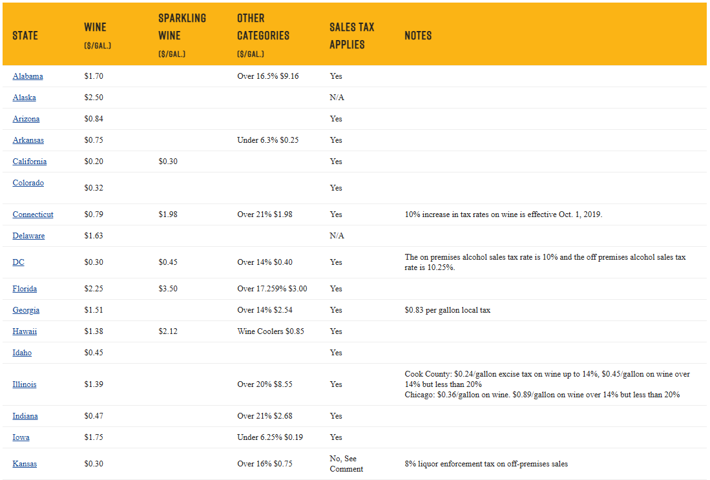The image size is (710, 480).
Task: Open the Idaho state page
Action: pos(22,353)
